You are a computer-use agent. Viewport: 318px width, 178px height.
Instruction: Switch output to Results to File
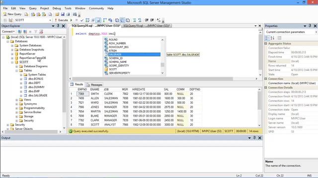[128, 20]
